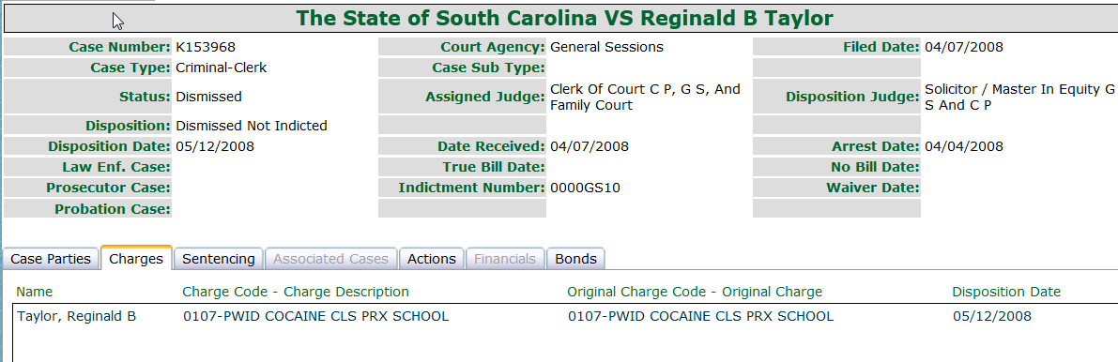Click the 0107-PWID COCAINE CLS PRX SCHOOL charge description
Viewport: 1118px width, 362px height.
[315, 316]
